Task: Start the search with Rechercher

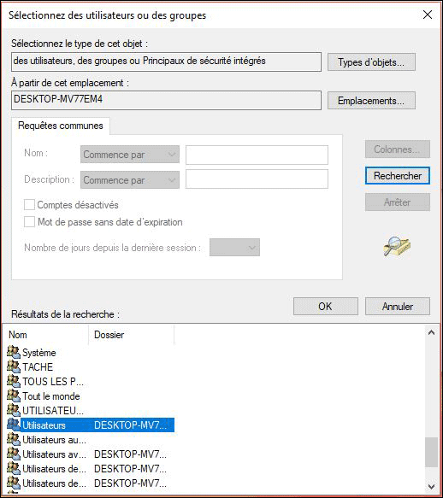Action: point(398,176)
